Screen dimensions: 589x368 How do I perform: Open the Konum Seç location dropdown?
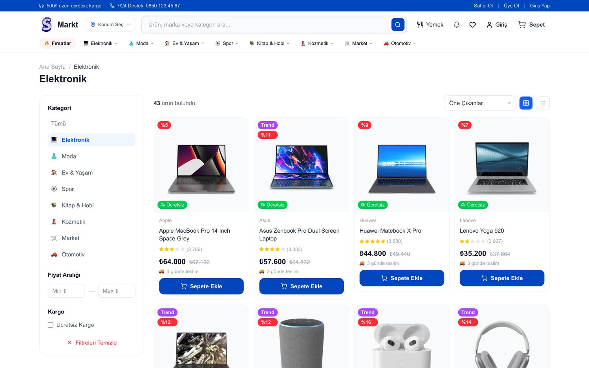click(110, 24)
